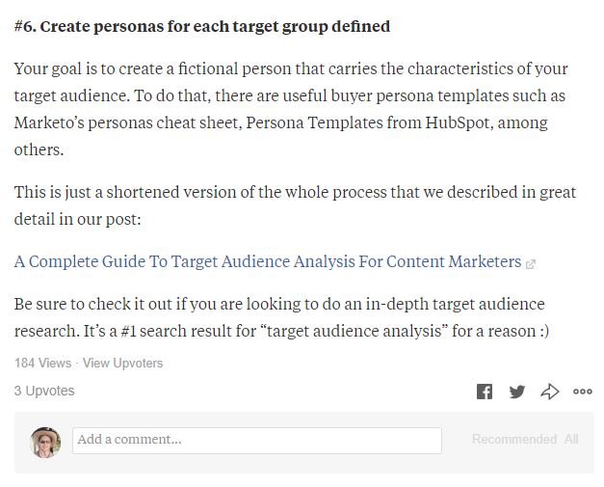Open the three-dot more options menu

(583, 391)
